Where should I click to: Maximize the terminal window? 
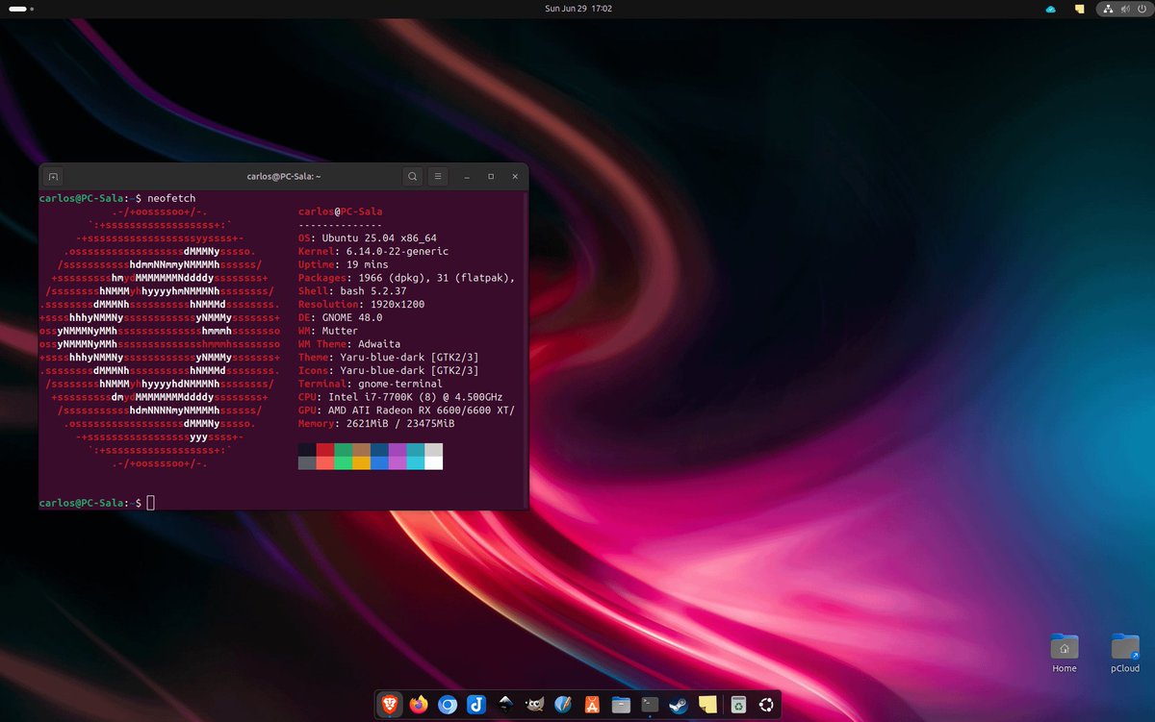(491, 177)
